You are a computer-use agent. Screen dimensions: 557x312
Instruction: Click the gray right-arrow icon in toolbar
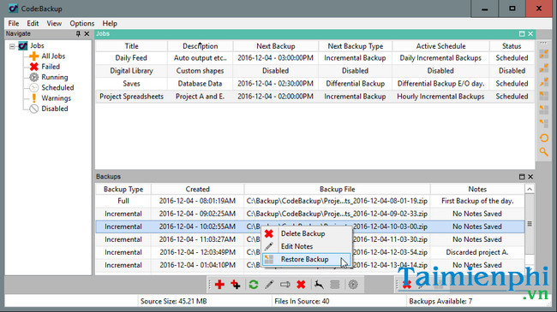(x=284, y=285)
